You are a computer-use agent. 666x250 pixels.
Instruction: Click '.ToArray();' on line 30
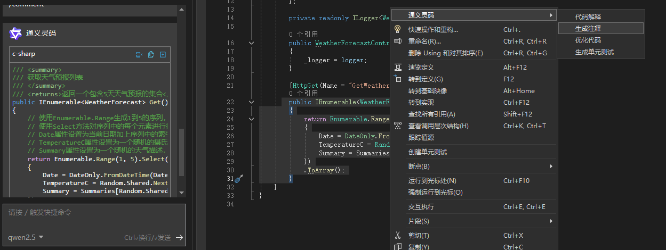pos(325,170)
